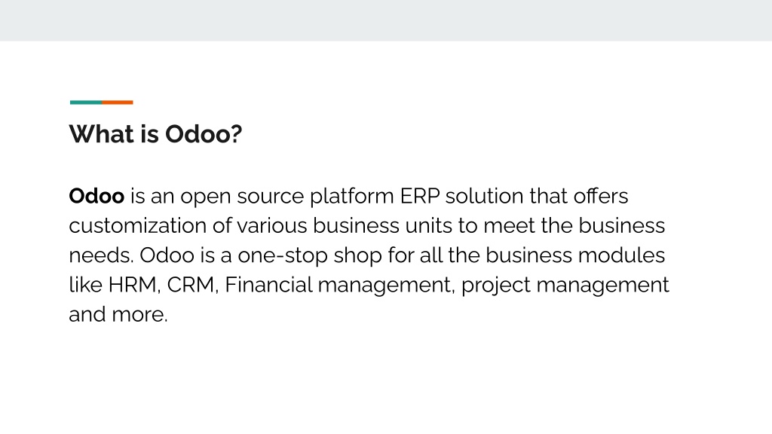Click the word "customization" in body text

(137, 226)
